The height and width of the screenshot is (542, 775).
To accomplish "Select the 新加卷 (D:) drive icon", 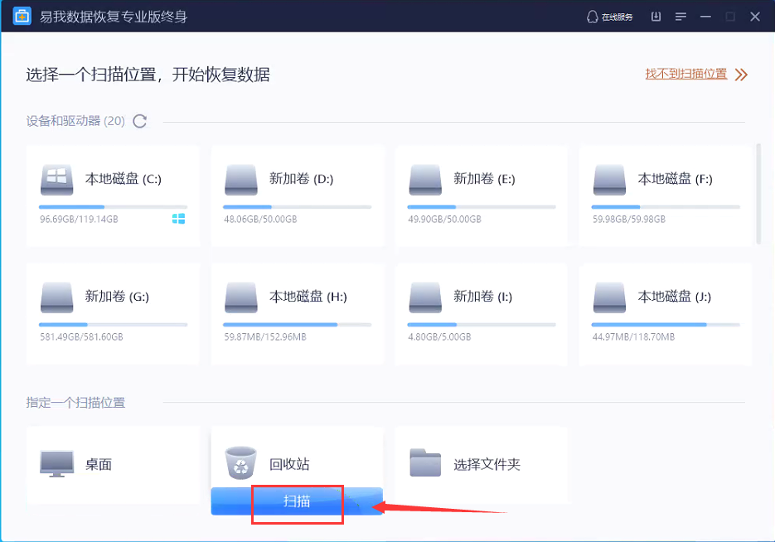I will (241, 180).
